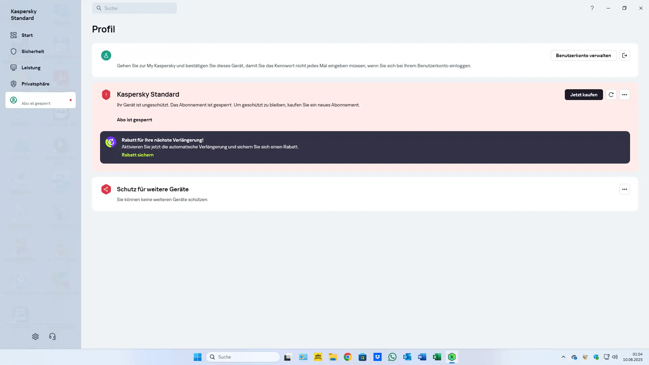The width and height of the screenshot is (649, 365).
Task: Click the red shield warning icon
Action: pyautogui.click(x=106, y=95)
